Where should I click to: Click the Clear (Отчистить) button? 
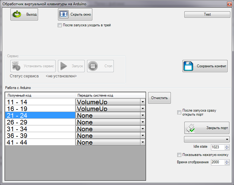point(159,98)
